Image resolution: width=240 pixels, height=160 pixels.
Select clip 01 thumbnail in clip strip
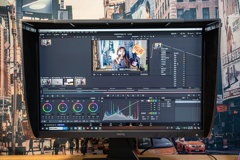point(46,82)
